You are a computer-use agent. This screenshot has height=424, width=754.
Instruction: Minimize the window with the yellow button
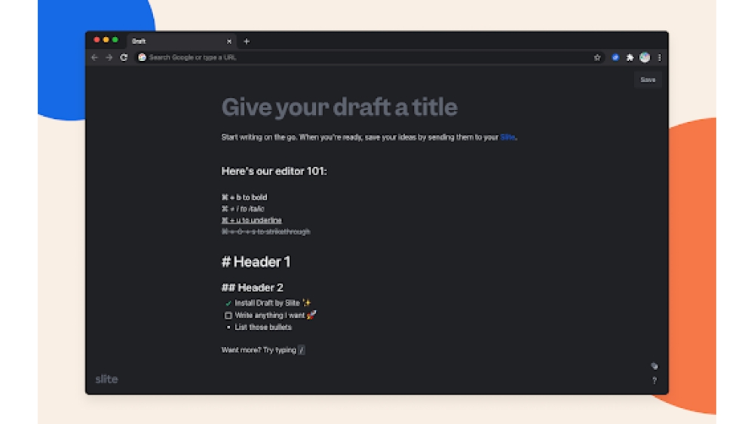pyautogui.click(x=106, y=40)
